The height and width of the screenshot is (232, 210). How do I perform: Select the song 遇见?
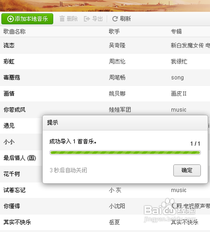[9, 126]
